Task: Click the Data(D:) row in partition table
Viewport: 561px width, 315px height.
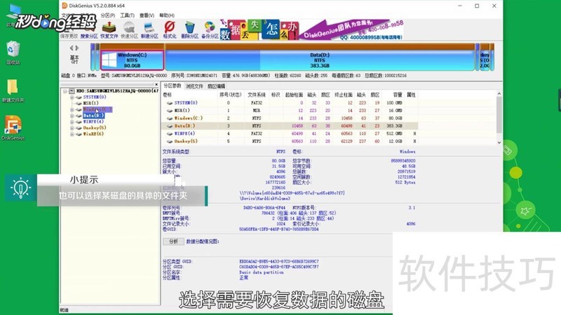Action: pos(290,126)
